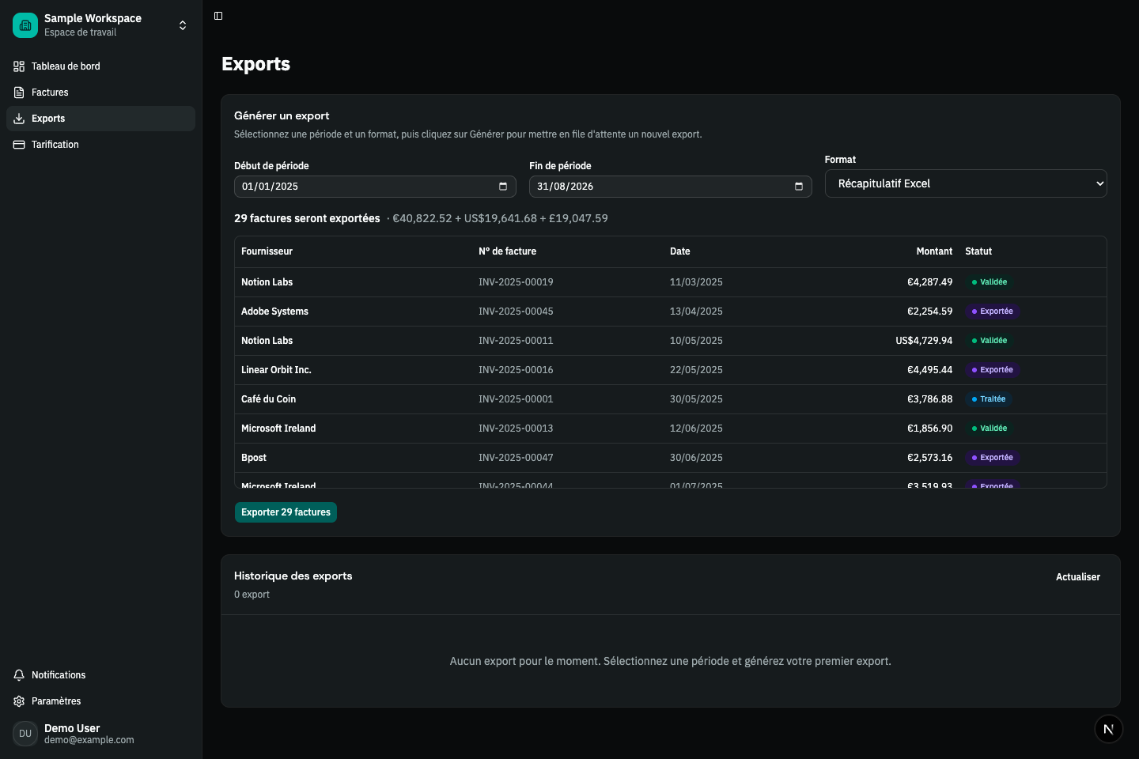The width and height of the screenshot is (1139, 759).
Task: Click the Date column header
Action: click(679, 251)
